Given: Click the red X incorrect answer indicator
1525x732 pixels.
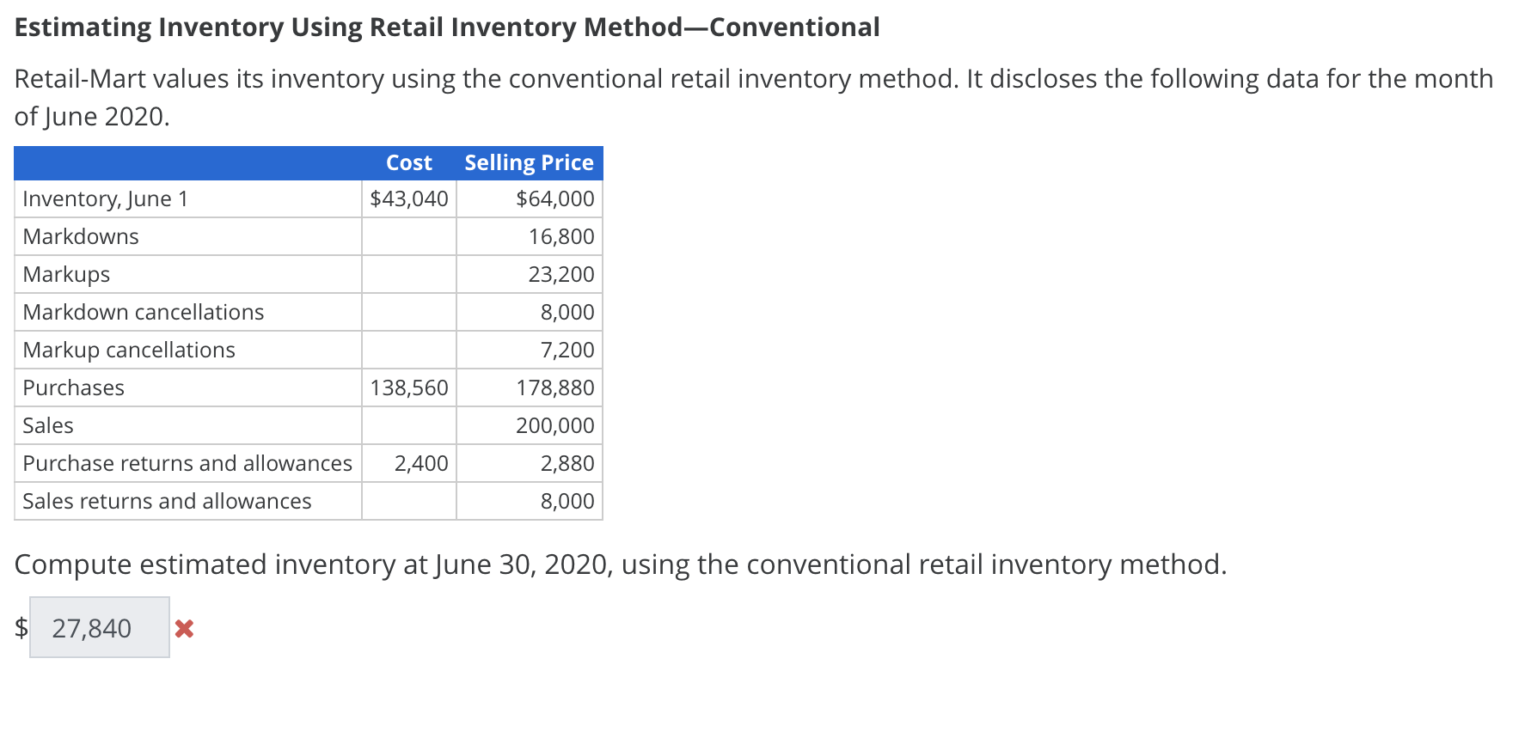Looking at the screenshot, I should coord(184,628).
